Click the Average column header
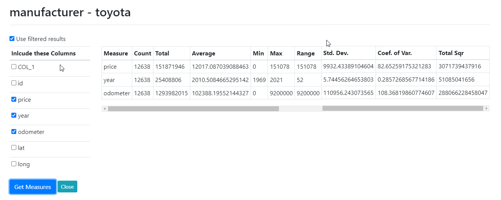 (x=204, y=54)
